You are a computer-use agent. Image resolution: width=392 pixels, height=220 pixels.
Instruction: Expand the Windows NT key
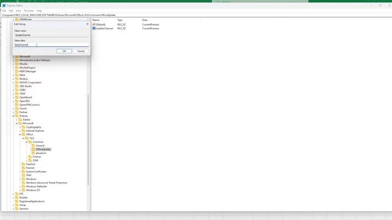[20, 190]
